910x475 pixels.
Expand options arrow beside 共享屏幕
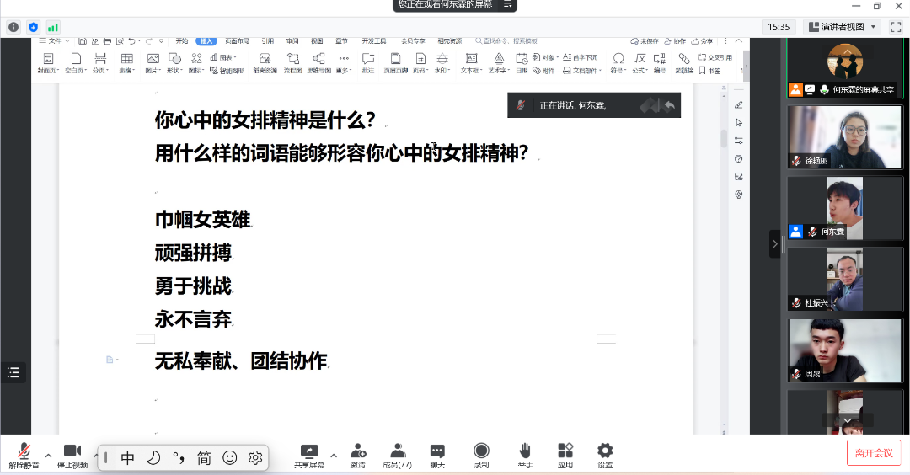tap(334, 456)
